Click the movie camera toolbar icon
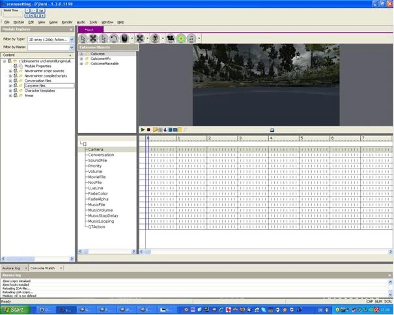Viewport: 394px width, 315px height. (171, 38)
